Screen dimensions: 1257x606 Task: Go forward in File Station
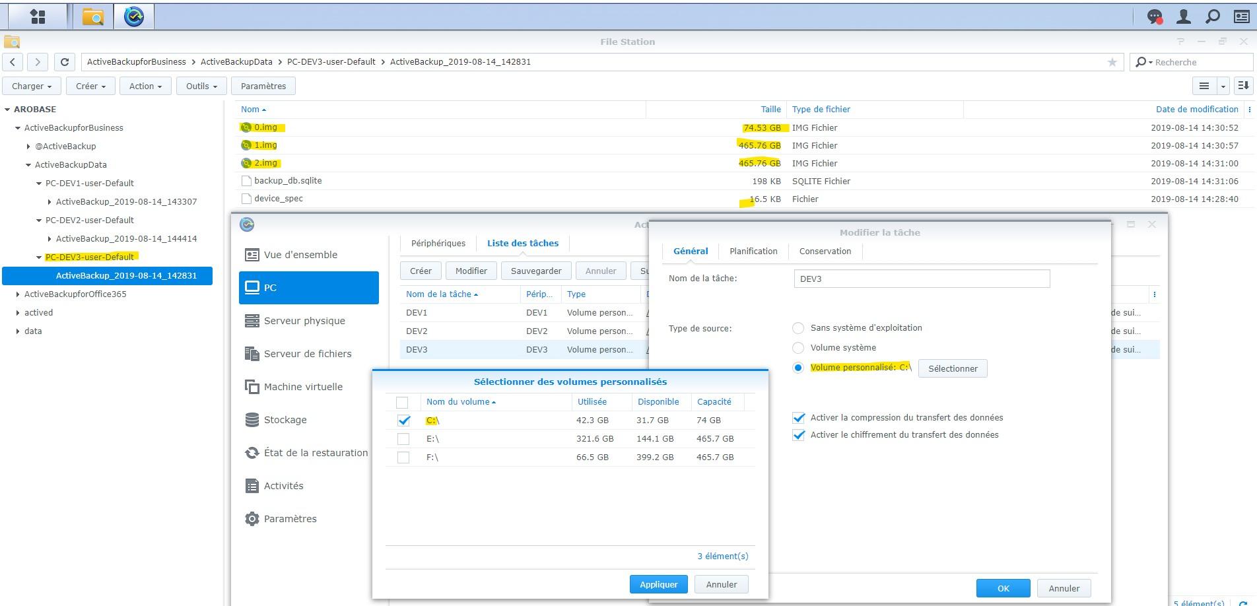pyautogui.click(x=38, y=62)
